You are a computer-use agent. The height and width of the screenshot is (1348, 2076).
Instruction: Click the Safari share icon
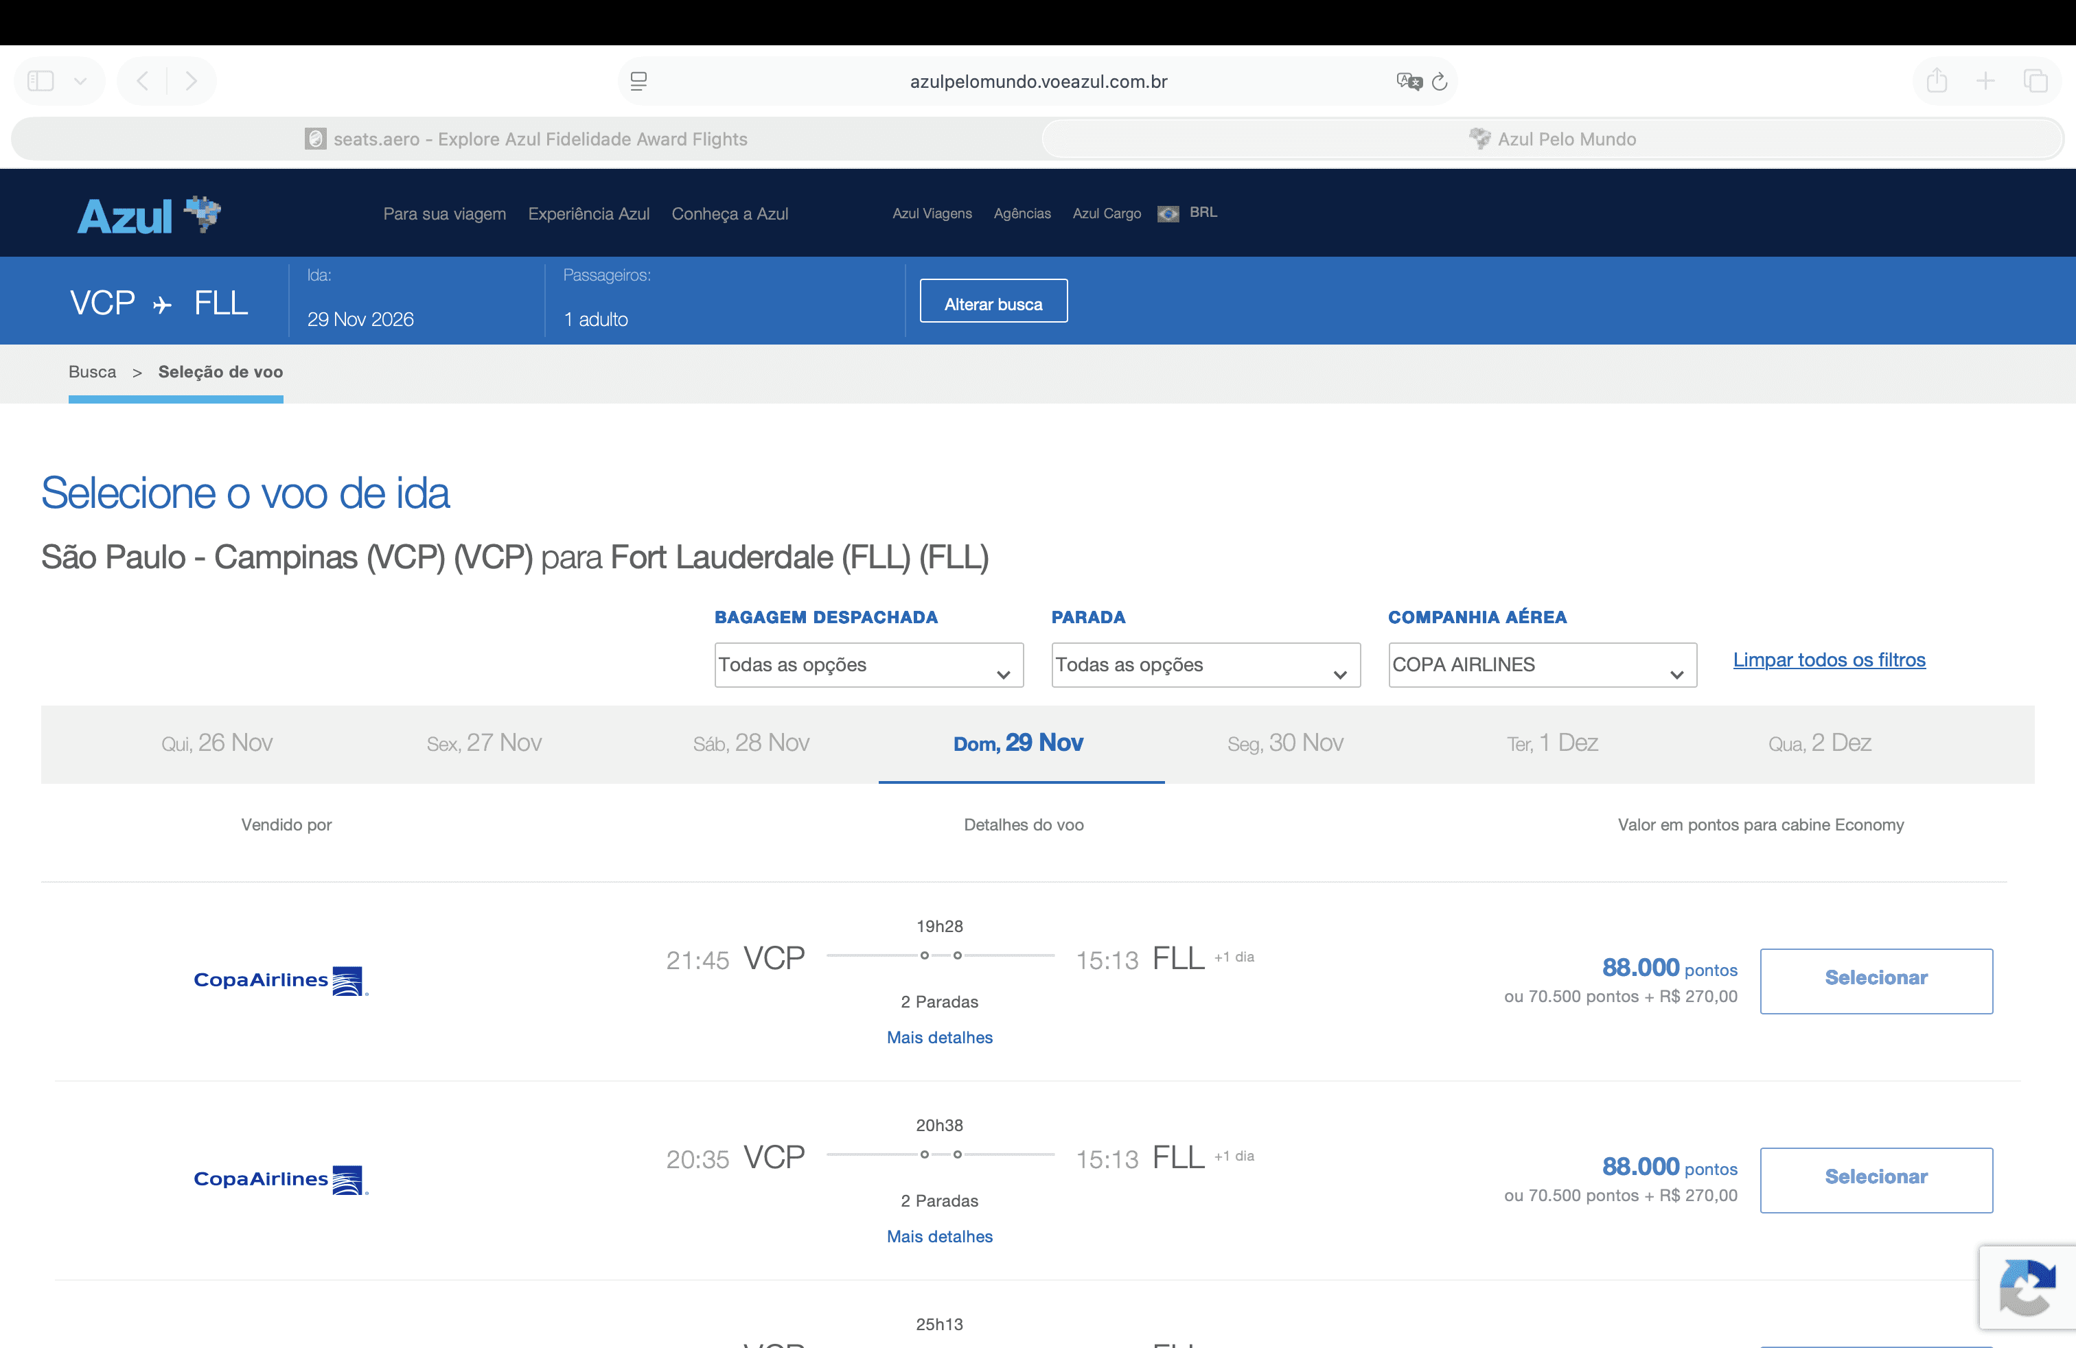point(1937,81)
